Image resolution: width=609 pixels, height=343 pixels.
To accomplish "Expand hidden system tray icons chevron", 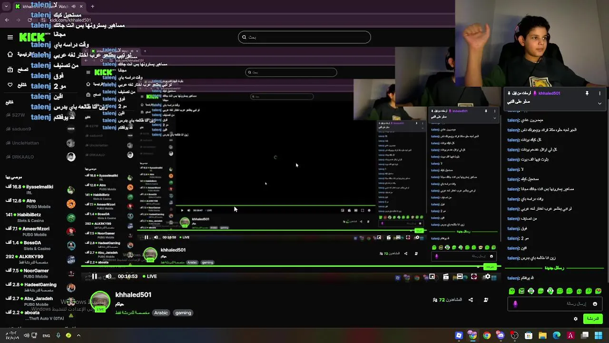I will pyautogui.click(x=79, y=335).
